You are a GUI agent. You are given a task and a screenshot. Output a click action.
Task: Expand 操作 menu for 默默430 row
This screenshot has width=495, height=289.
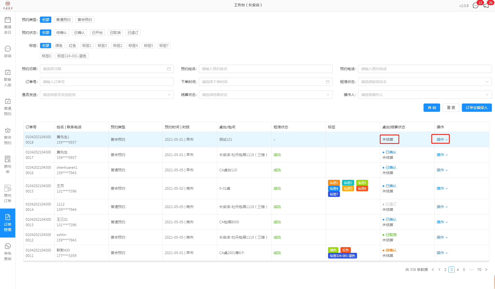click(x=442, y=253)
